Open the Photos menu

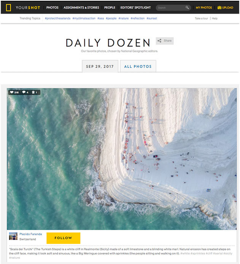click(52, 8)
